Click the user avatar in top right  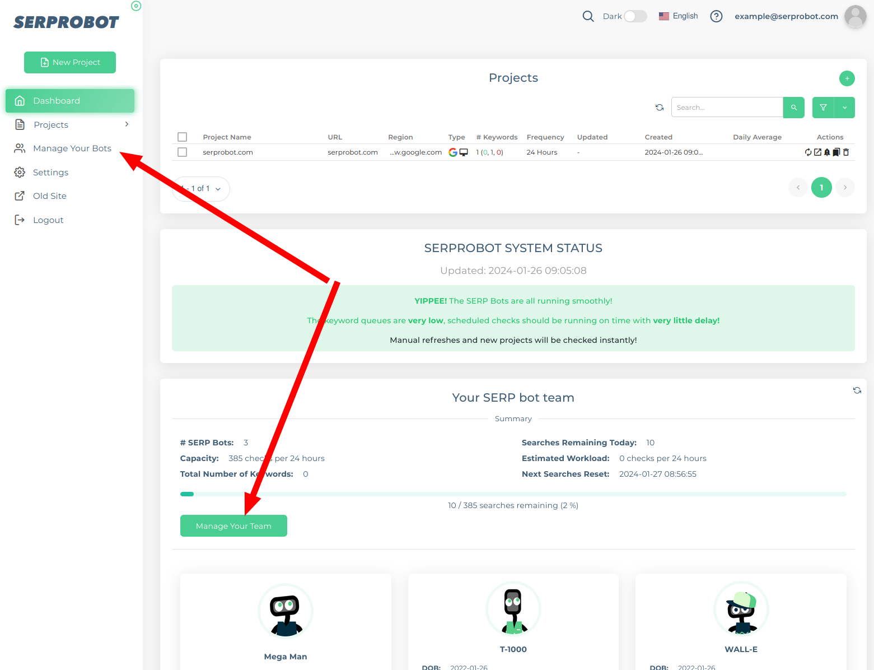(855, 16)
